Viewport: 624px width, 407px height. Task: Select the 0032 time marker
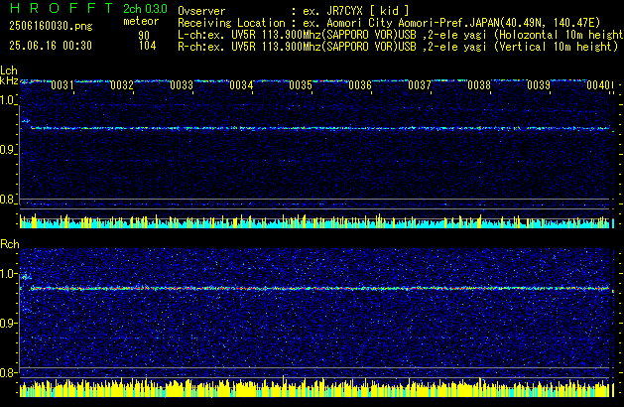122,85
